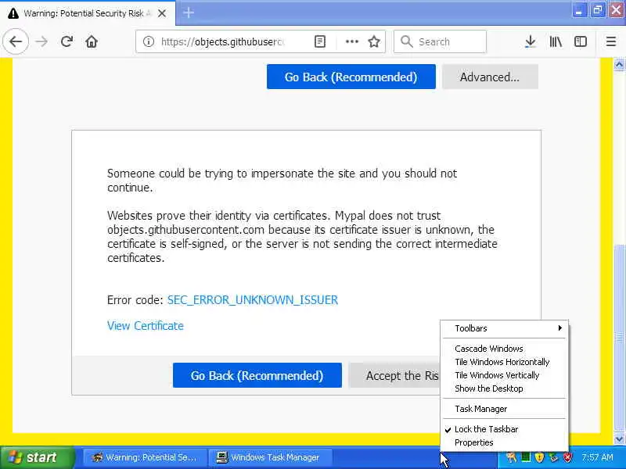The height and width of the screenshot is (469, 626).
Task: Open the View Certificate link
Action: (x=146, y=326)
